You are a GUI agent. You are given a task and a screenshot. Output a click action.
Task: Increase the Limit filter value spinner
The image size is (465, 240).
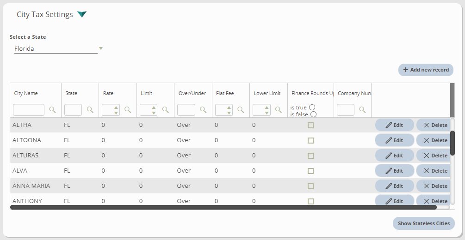click(154, 108)
